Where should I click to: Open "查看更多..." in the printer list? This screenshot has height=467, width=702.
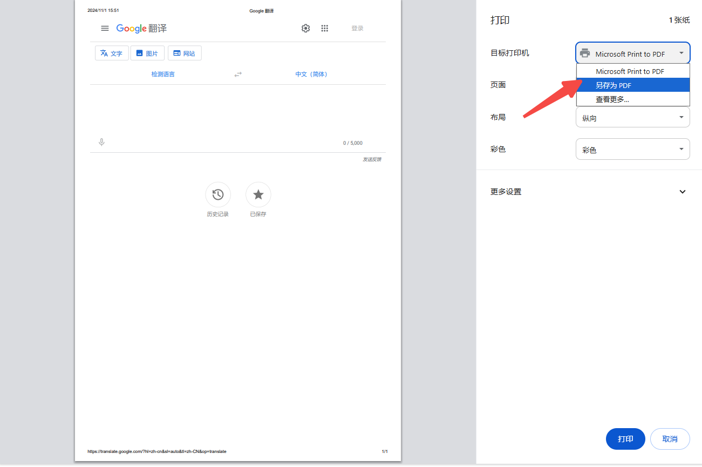click(x=633, y=99)
